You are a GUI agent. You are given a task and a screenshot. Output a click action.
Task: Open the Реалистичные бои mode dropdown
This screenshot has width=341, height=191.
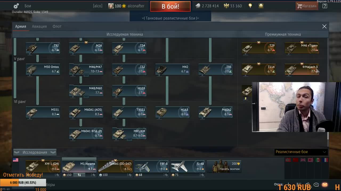pos(301,152)
